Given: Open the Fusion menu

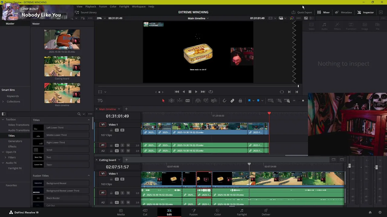Looking at the screenshot, I should tap(103, 6).
